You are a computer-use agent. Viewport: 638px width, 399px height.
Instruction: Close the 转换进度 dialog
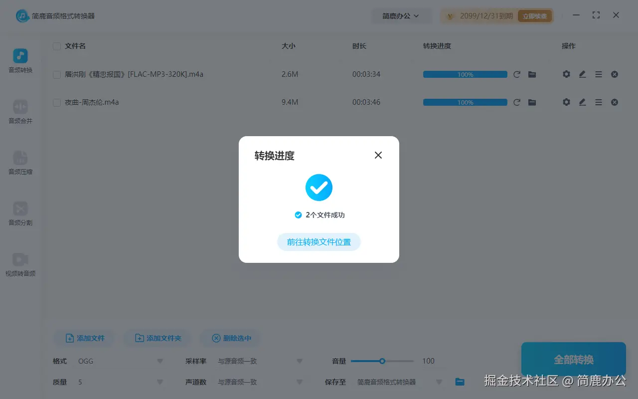(378, 155)
